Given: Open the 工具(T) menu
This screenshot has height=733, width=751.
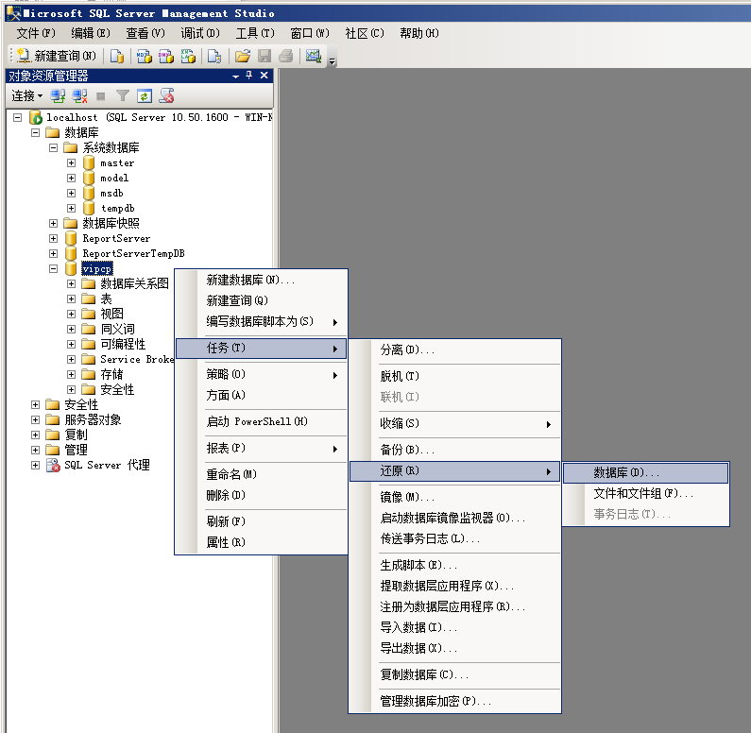Looking at the screenshot, I should (255, 33).
